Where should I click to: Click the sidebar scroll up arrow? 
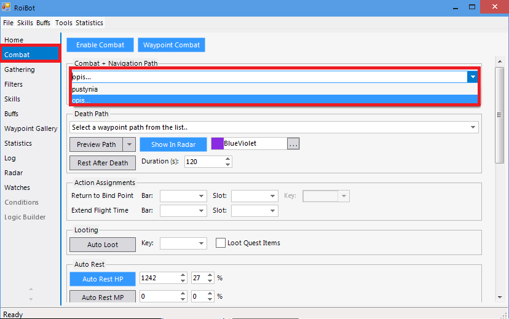click(31, 289)
